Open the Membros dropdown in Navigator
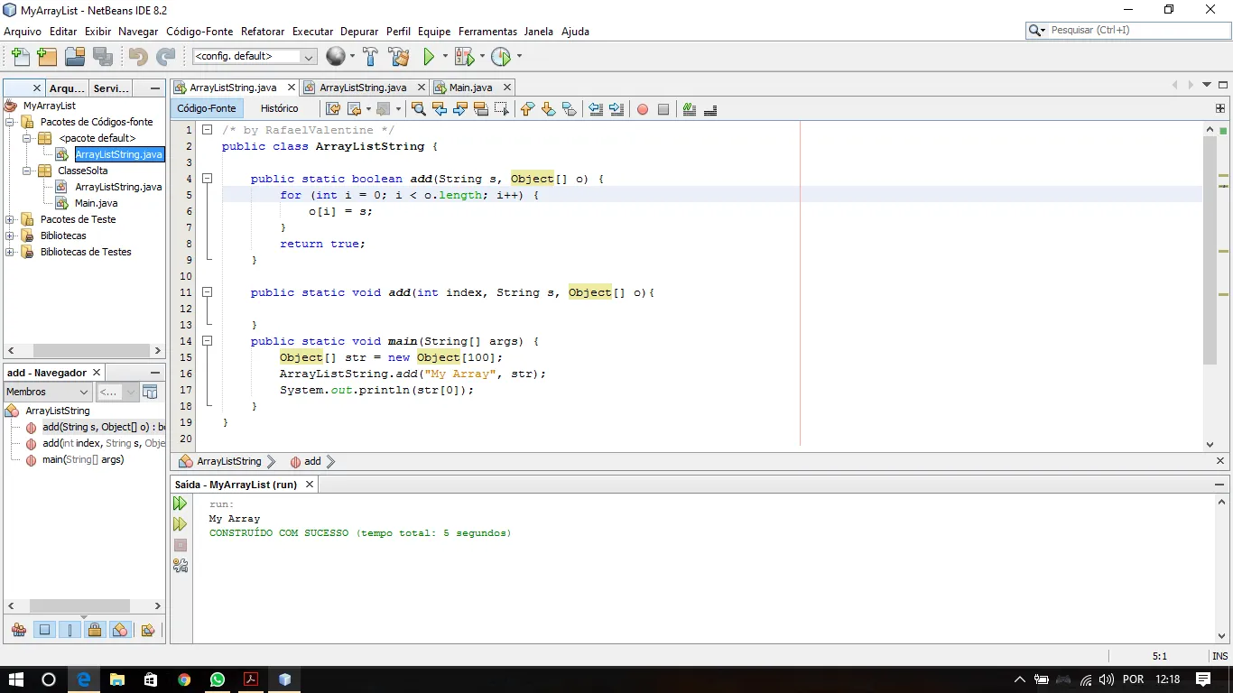Image resolution: width=1233 pixels, height=693 pixels. coord(48,392)
